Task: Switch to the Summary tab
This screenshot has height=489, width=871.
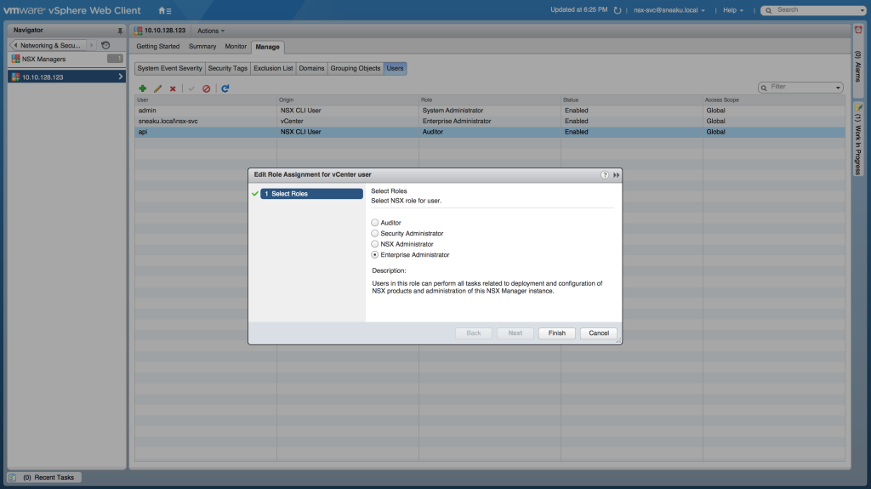Action: click(202, 47)
